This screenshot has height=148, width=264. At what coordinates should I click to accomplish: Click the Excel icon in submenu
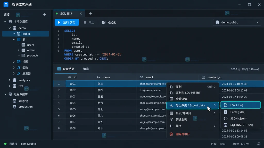(x=225, y=112)
